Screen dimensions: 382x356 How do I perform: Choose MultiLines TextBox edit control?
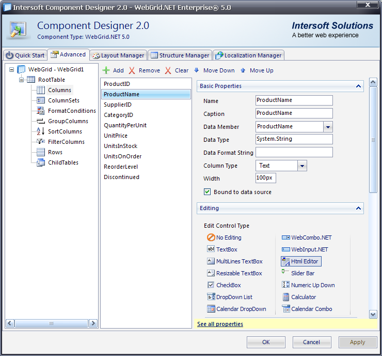pos(234,261)
